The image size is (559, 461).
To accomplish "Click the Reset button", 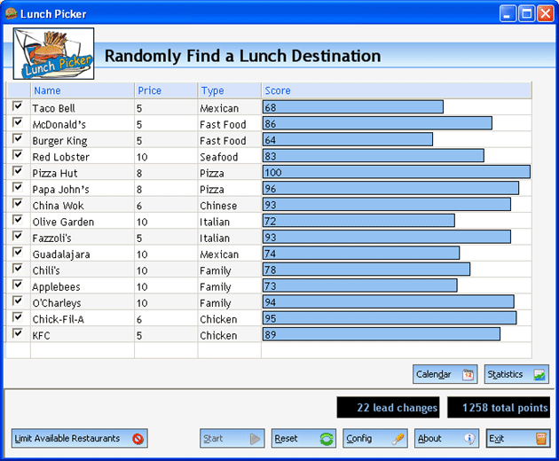I will [303, 438].
